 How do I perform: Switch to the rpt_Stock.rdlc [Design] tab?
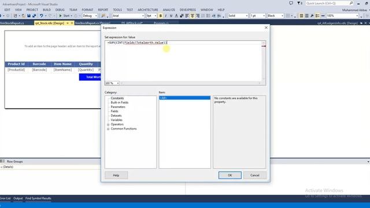point(50,23)
